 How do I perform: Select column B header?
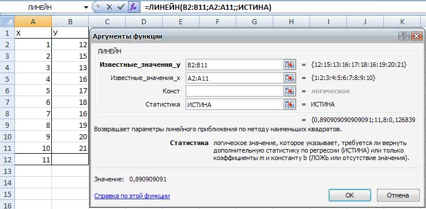click(x=70, y=22)
